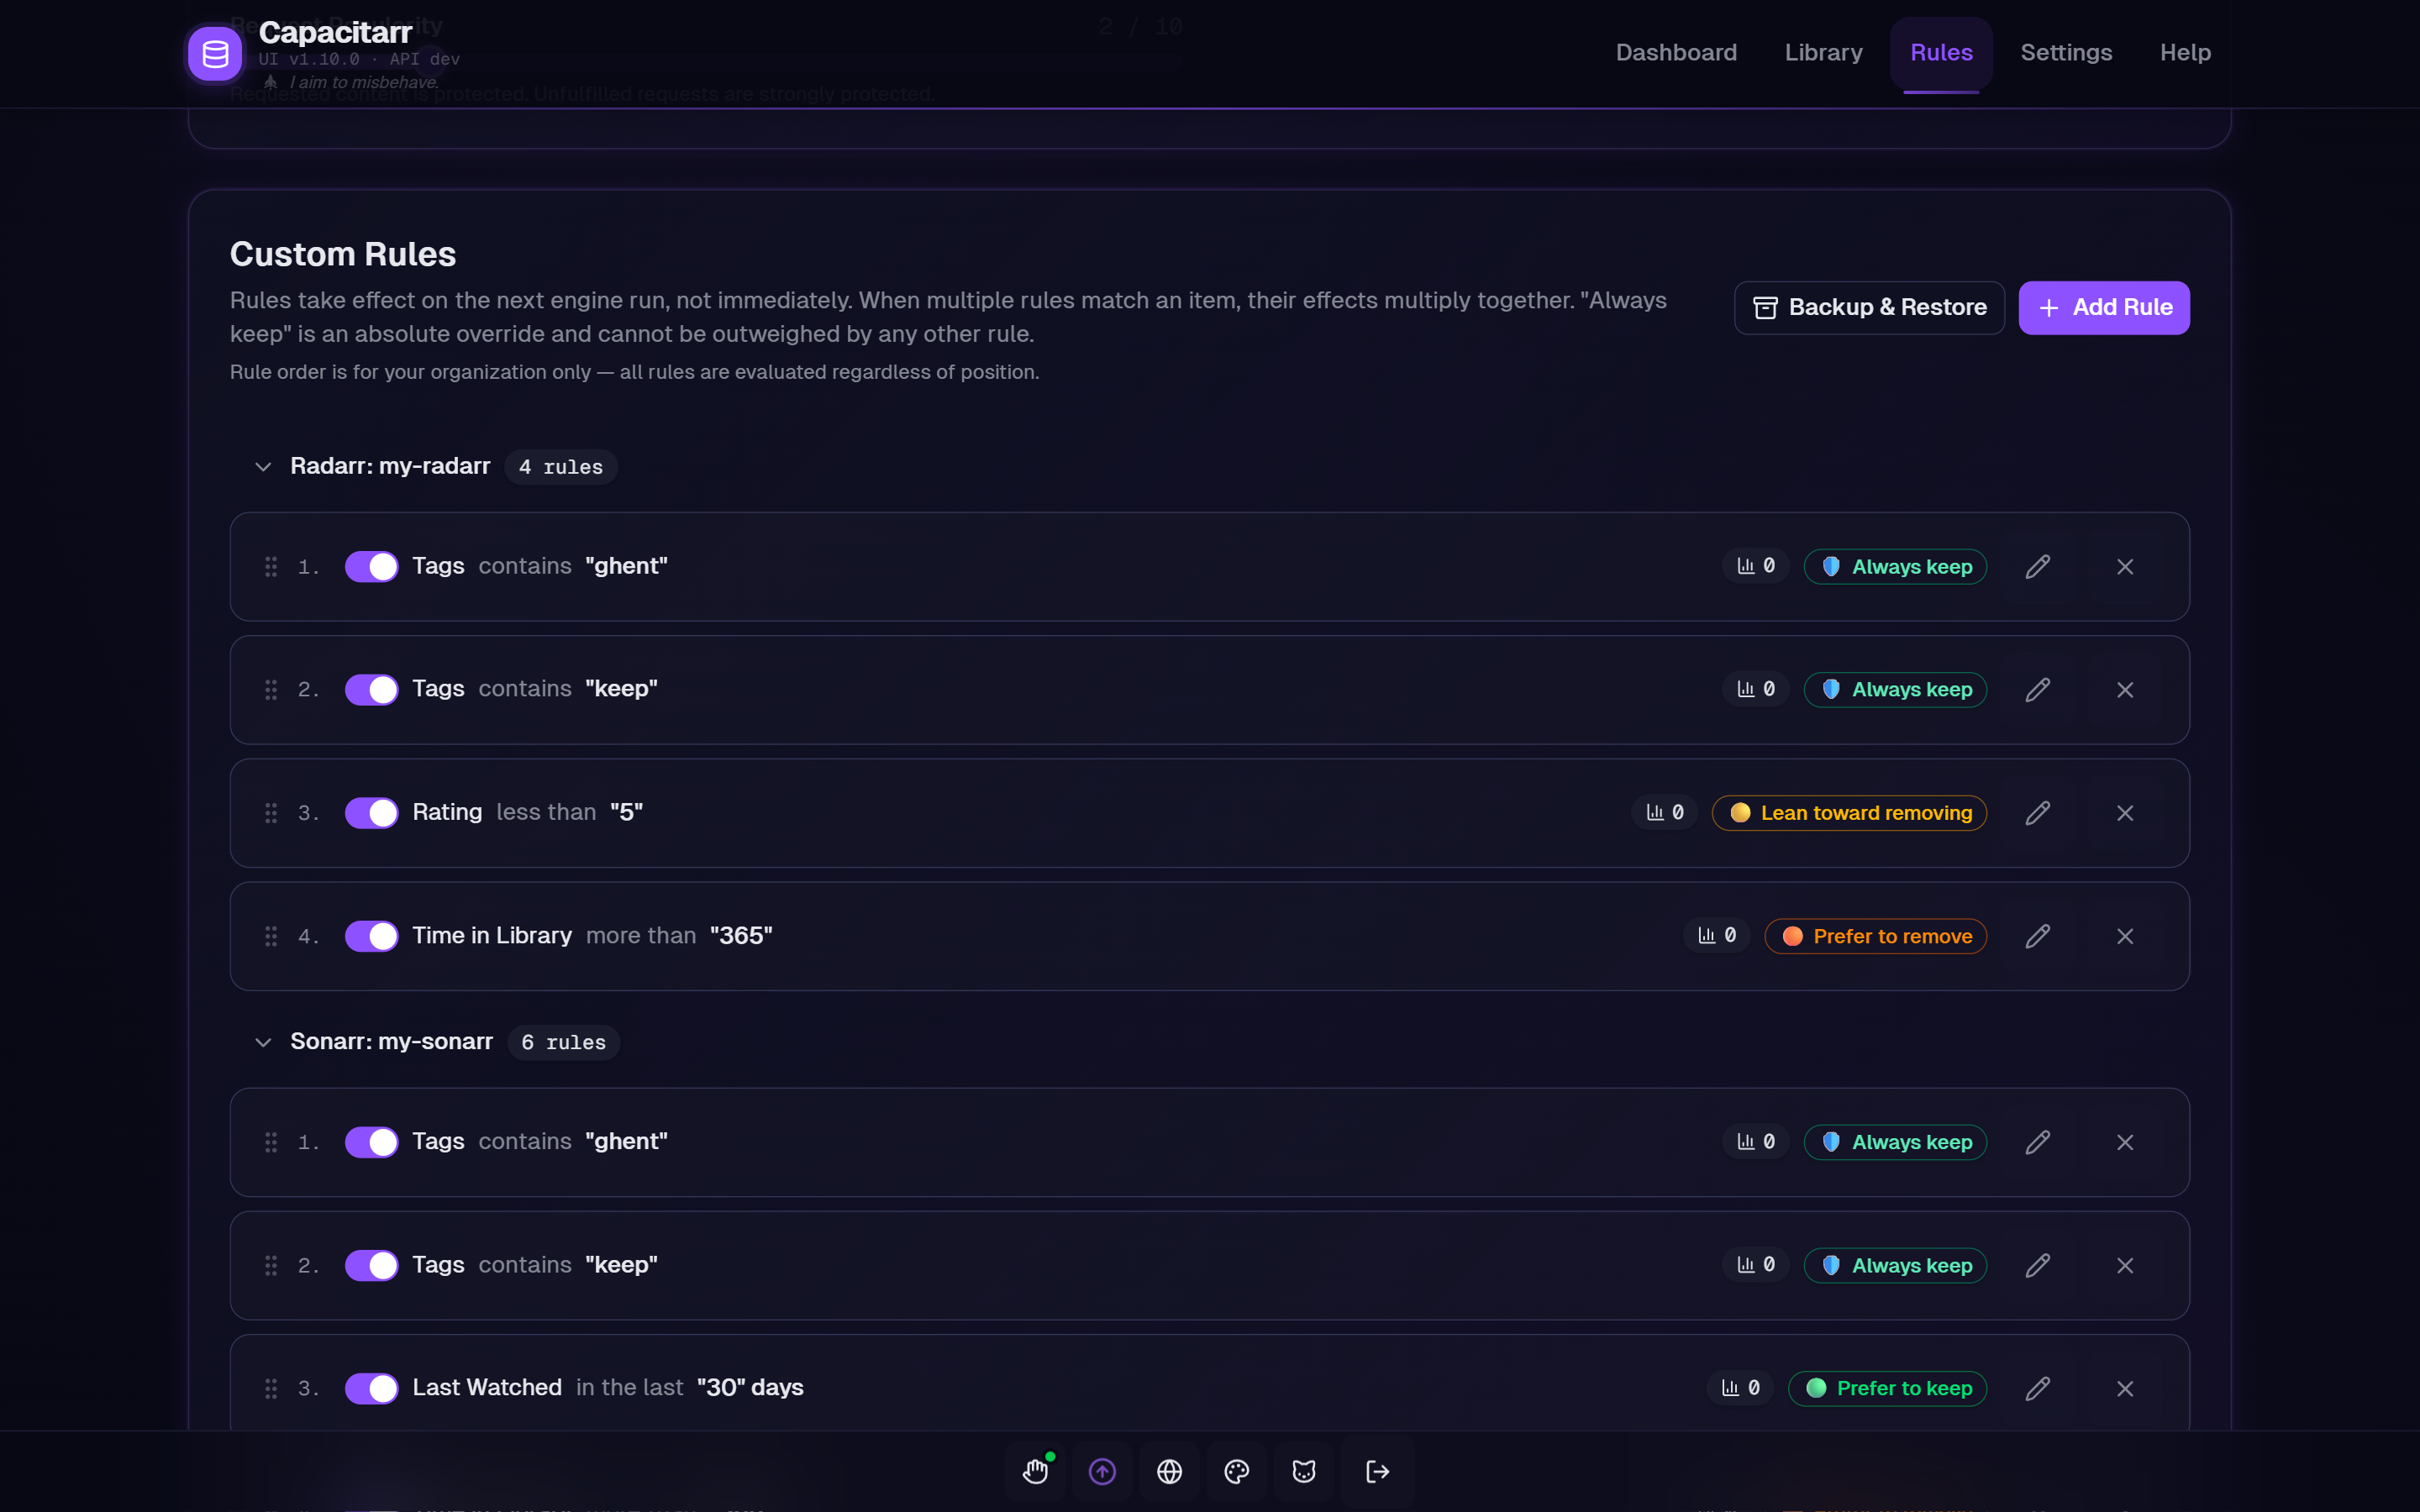The height and width of the screenshot is (1512, 2420).
Task: Delete the Time in Library rule
Action: tap(2125, 936)
